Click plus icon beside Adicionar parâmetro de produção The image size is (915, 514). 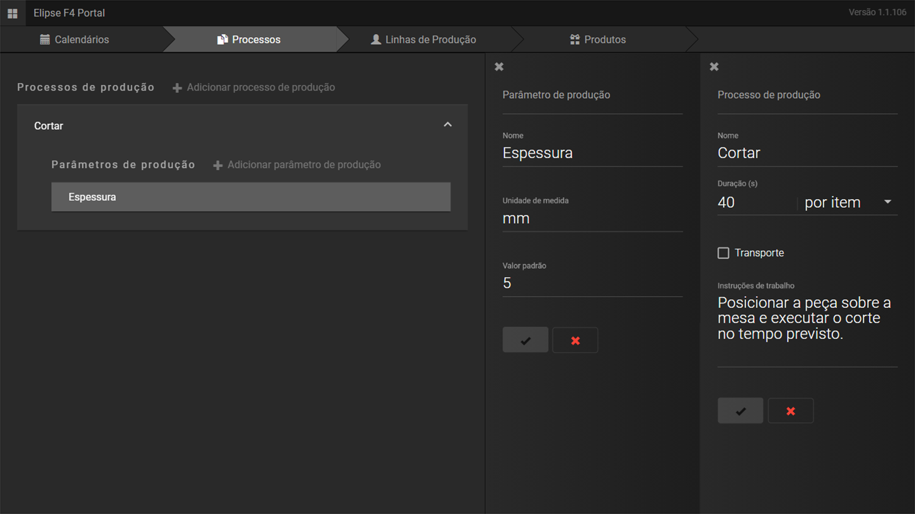(x=218, y=165)
